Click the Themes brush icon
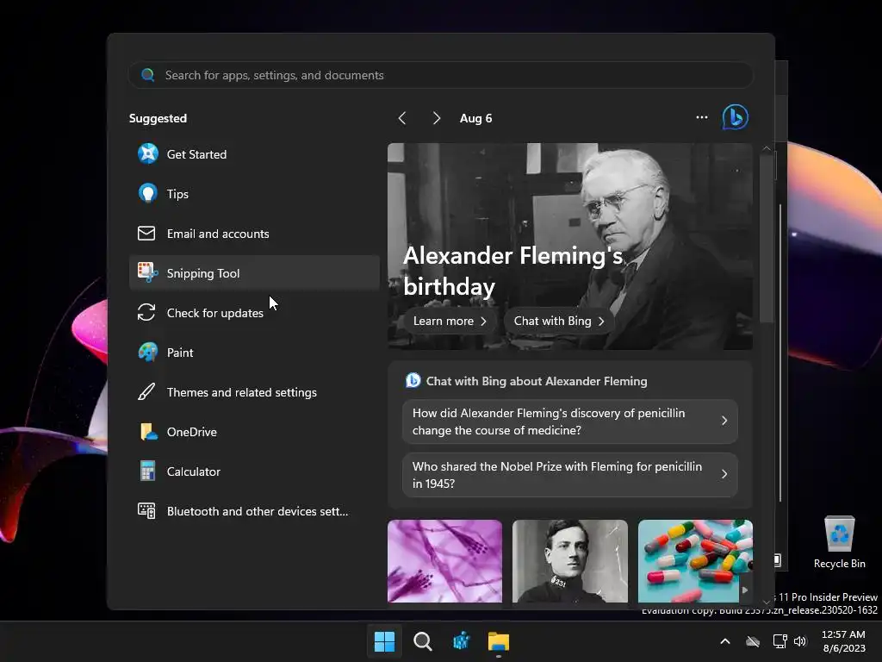The width and height of the screenshot is (882, 662). coord(146,392)
